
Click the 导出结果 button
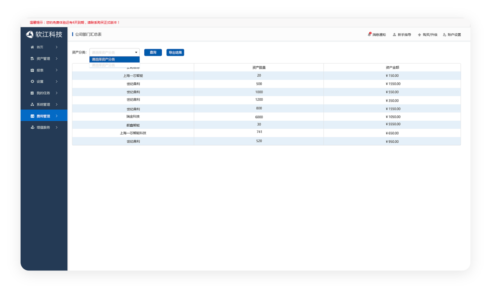[175, 52]
